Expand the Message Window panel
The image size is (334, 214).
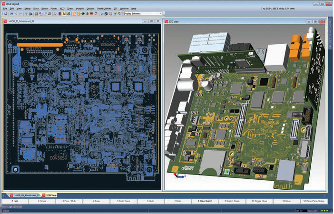[x=11, y=206]
